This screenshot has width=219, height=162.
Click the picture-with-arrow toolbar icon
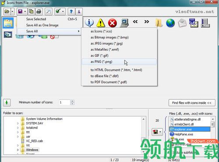(x=49, y=11)
